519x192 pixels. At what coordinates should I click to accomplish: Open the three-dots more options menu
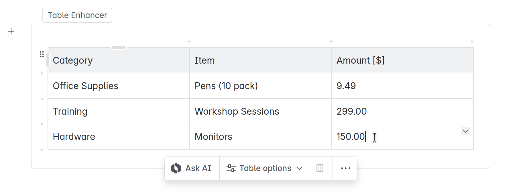pos(345,168)
